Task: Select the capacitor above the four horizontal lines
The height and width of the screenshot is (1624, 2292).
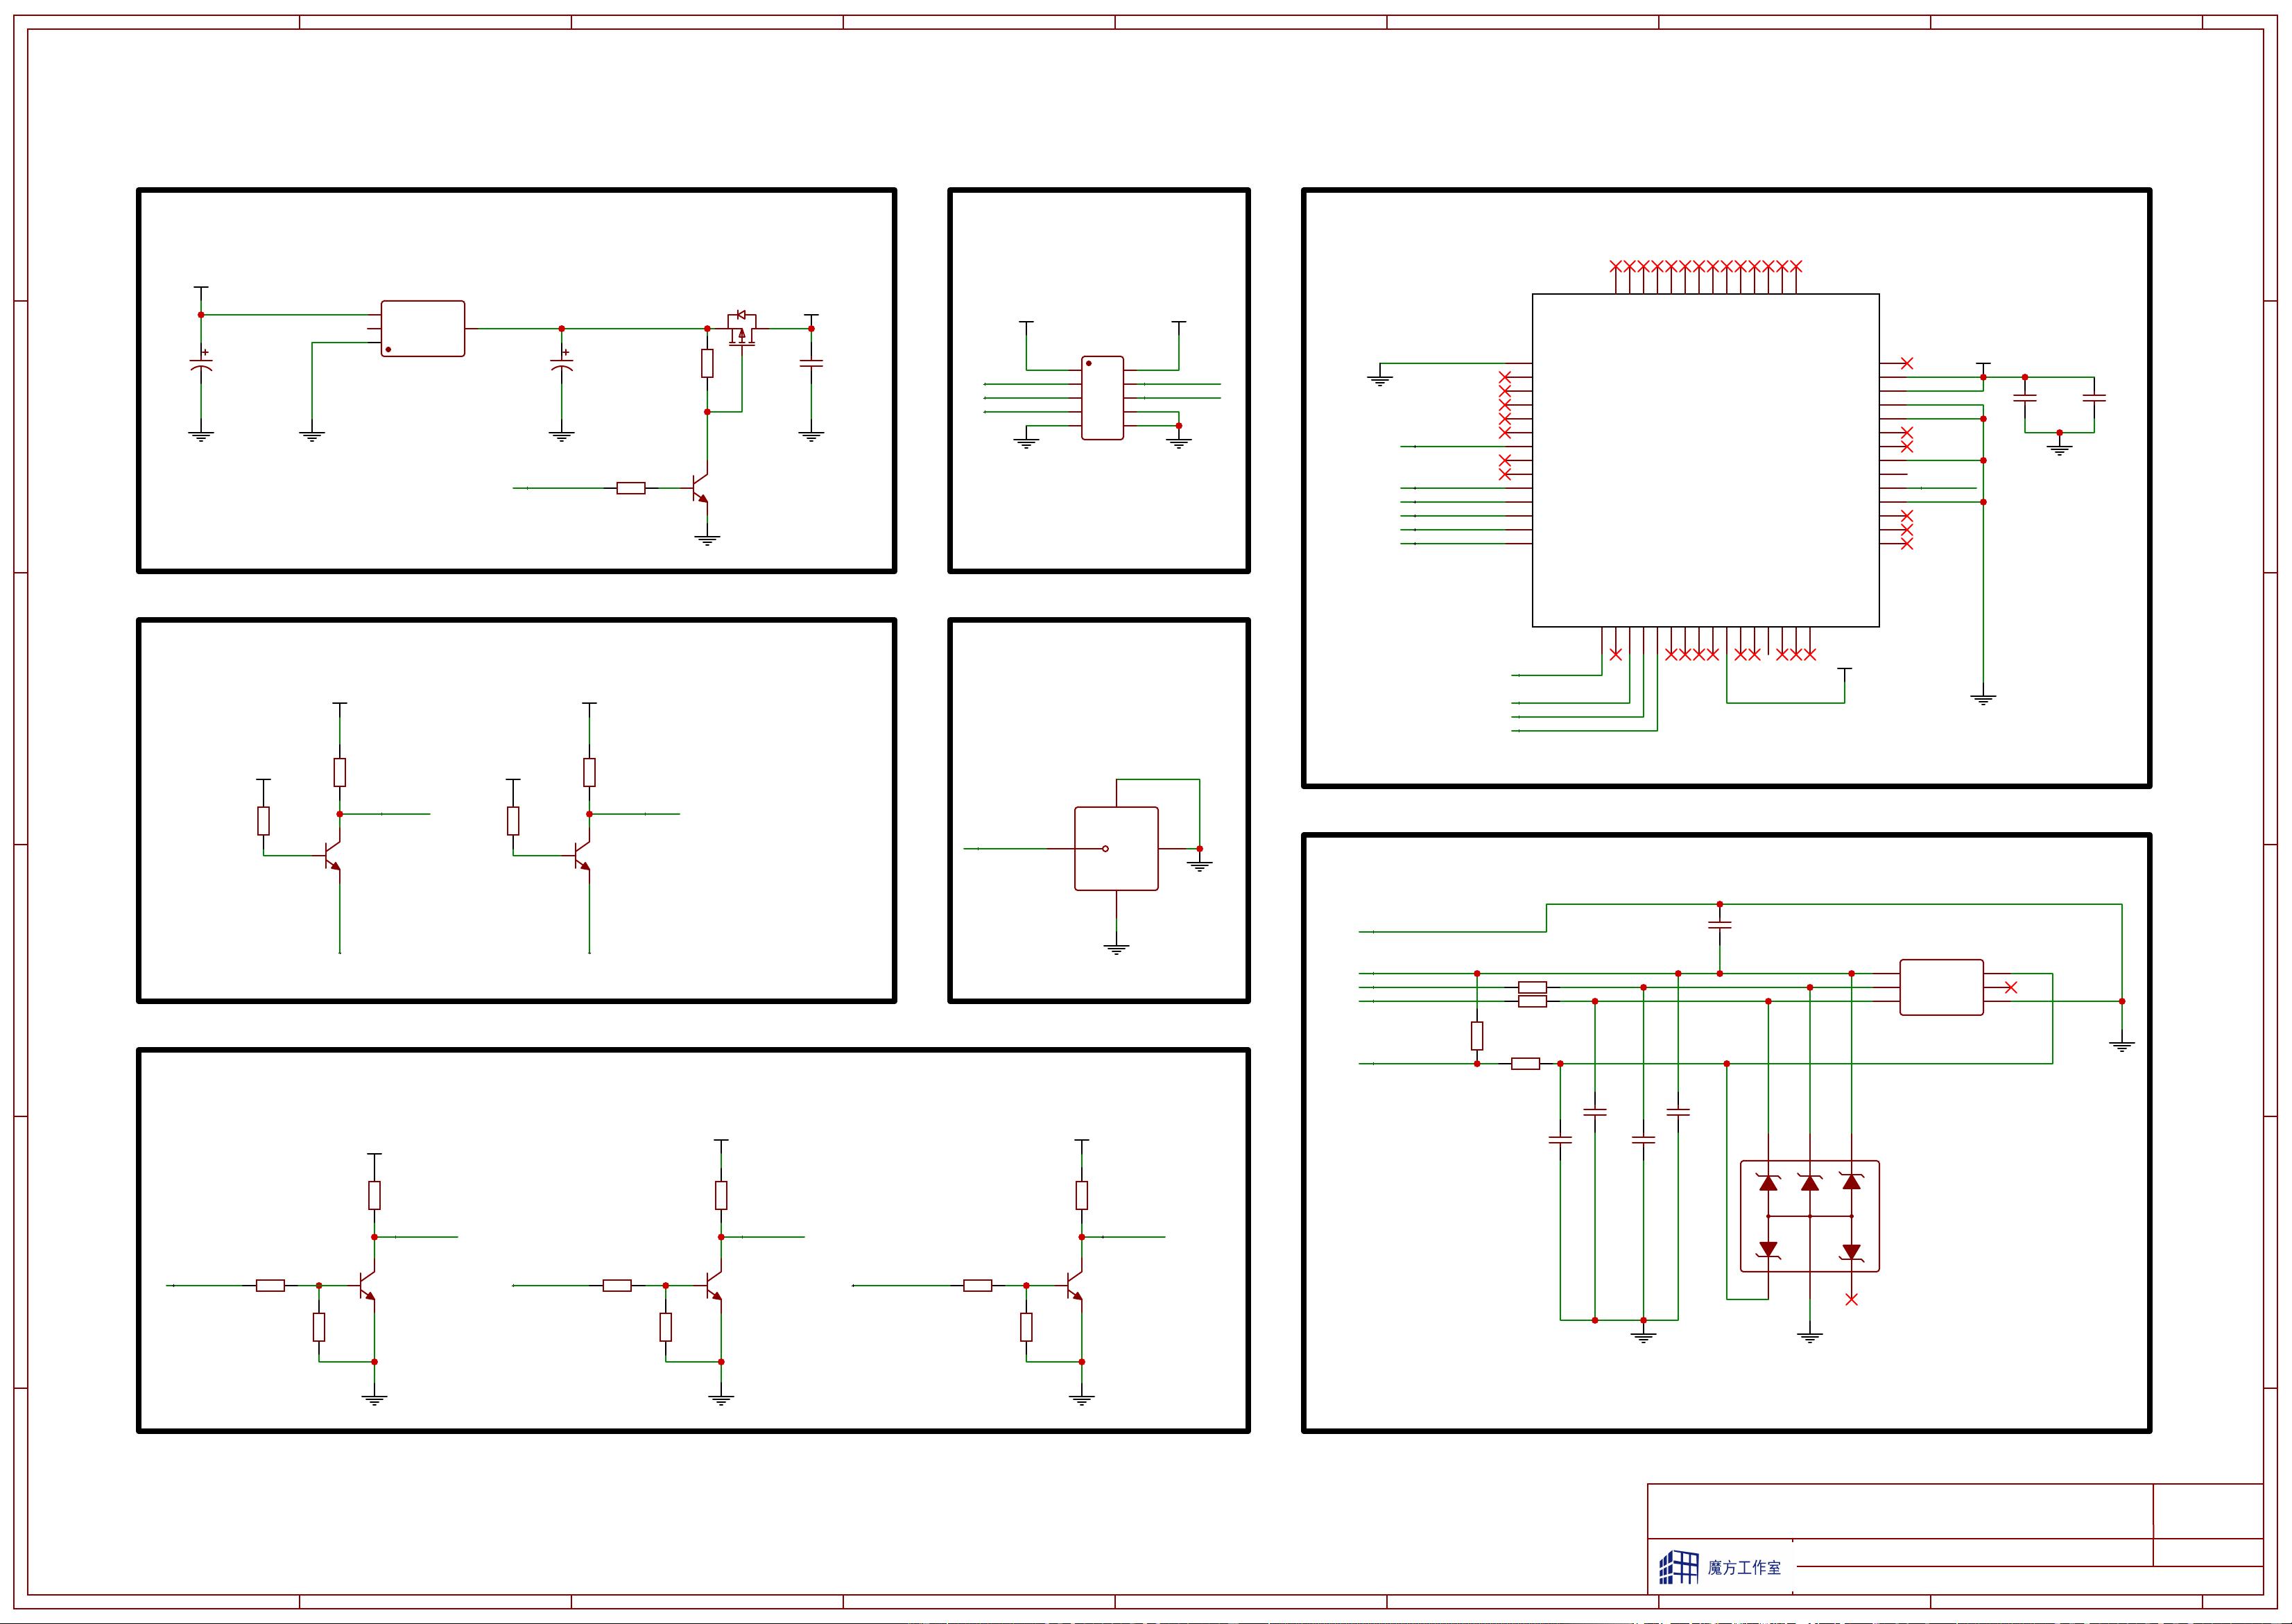Action: 1719,926
